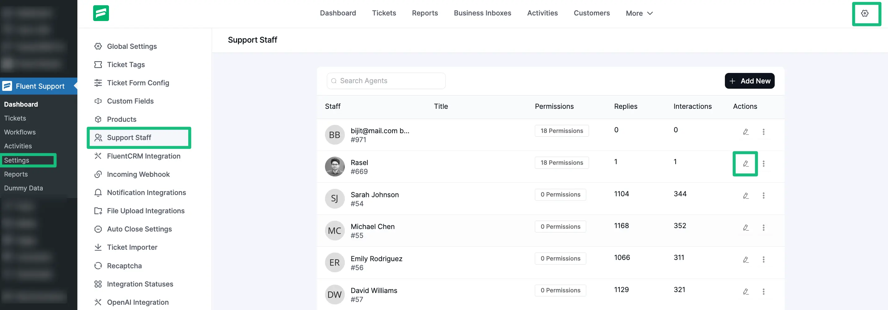This screenshot has height=310, width=888.
Task: Click edit pencil icon for David Williams
Action: (x=745, y=292)
